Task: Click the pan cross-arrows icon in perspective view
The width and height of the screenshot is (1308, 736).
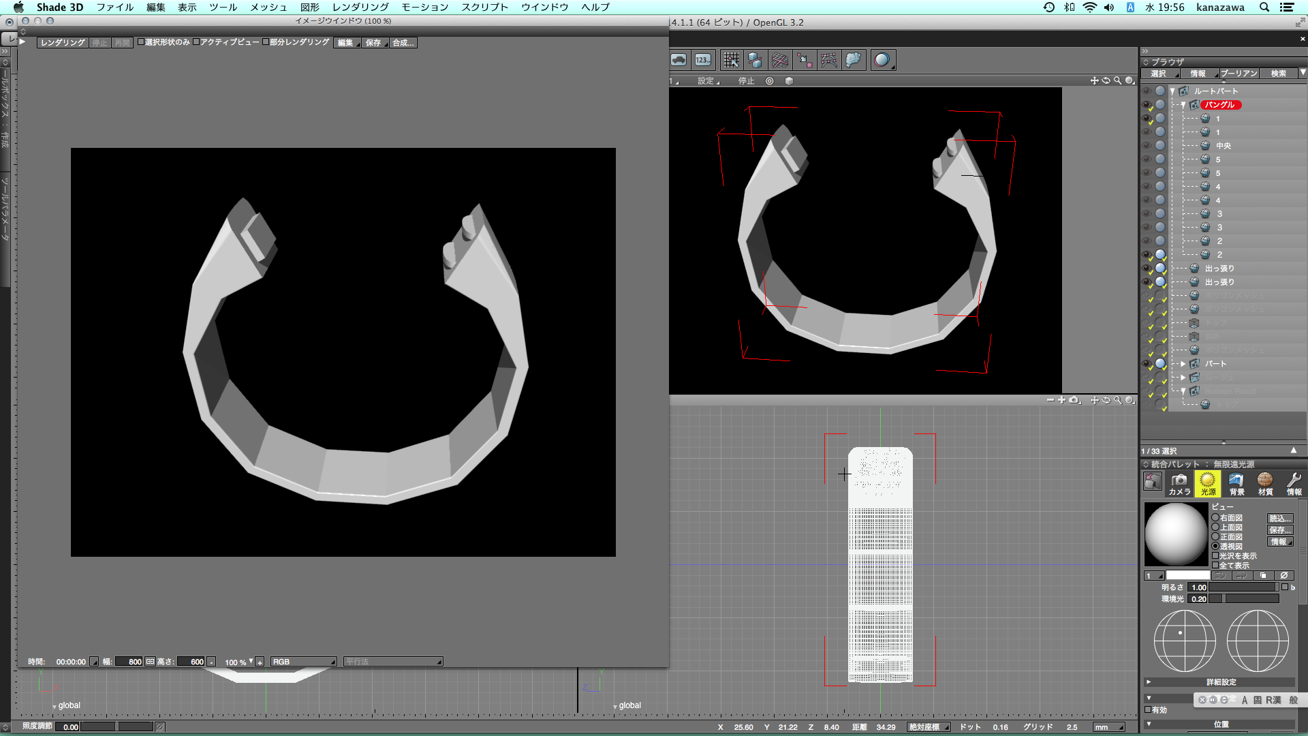Action: pos(1094,80)
